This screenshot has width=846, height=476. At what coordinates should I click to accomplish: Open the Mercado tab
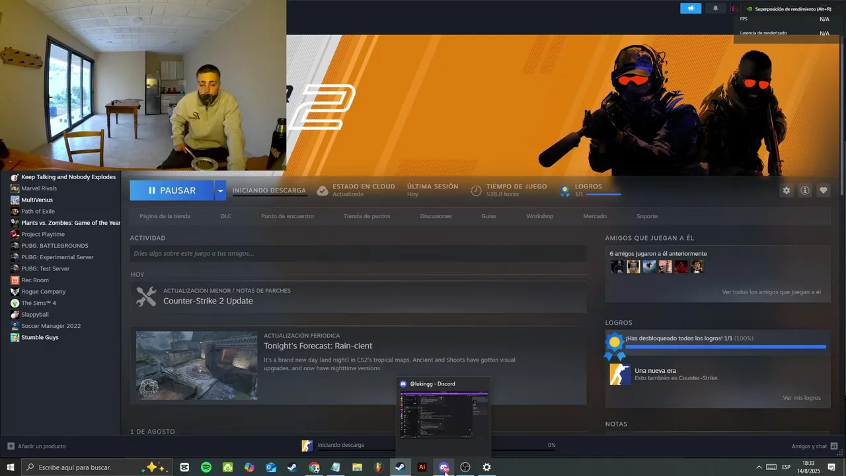[595, 216]
